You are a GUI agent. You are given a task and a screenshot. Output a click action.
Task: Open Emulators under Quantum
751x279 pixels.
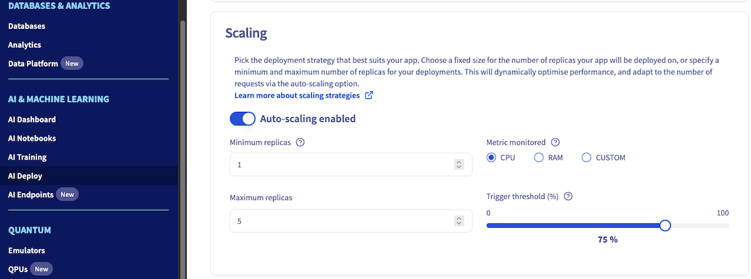click(x=26, y=250)
